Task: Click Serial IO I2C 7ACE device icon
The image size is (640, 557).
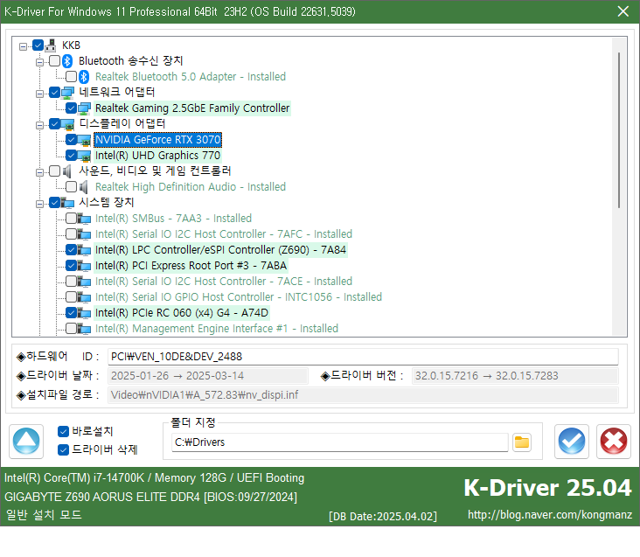Action: 84,282
